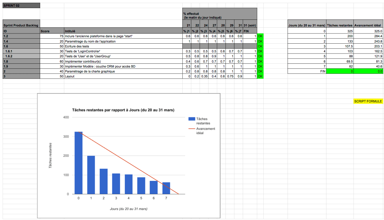Viewport: 384px width, 220px height.
Task: Click the Intitulé column header cell
Action: coord(123,31)
